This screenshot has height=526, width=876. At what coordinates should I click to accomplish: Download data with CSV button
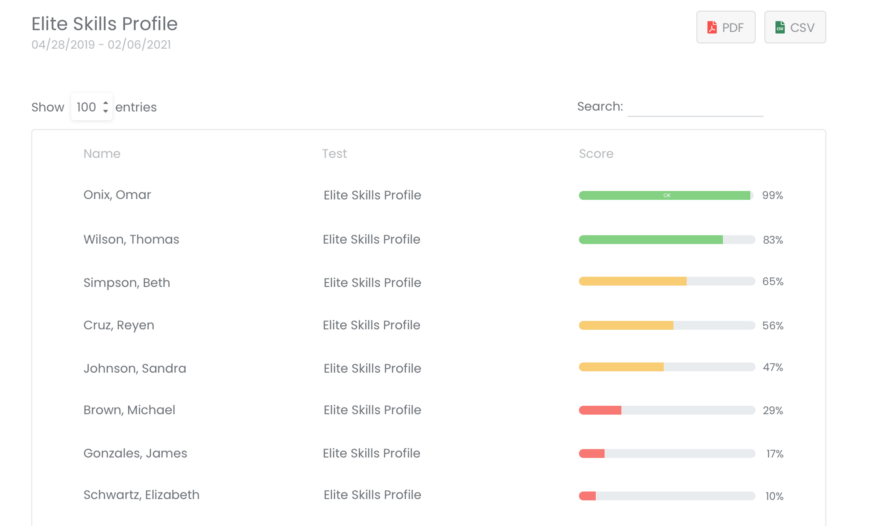(x=795, y=27)
